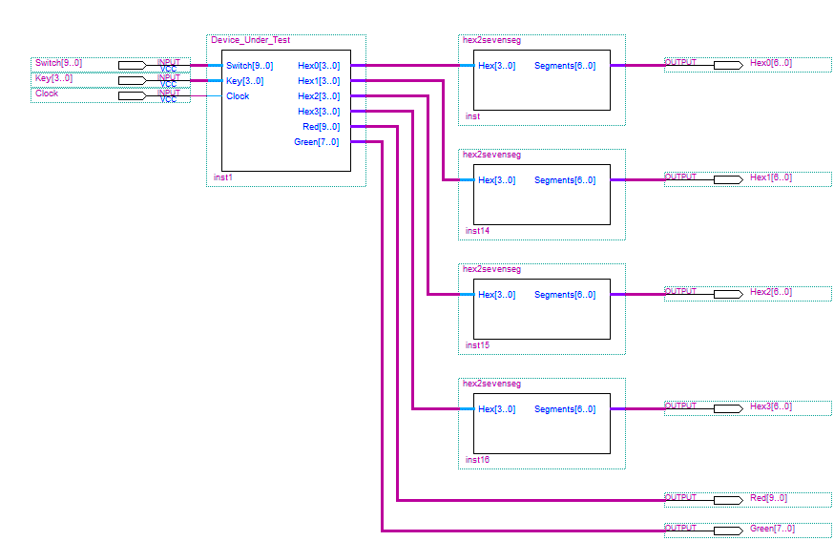The width and height of the screenshot is (834, 541).
Task: Select the Switch[9..0] pin name label
Action: pyautogui.click(x=58, y=63)
